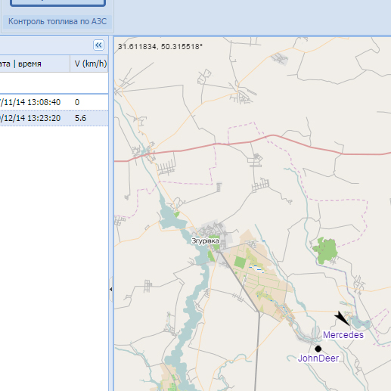Click the red highway crossing the map
Image resolution: width=391 pixels, height=391 pixels.
[252, 142]
